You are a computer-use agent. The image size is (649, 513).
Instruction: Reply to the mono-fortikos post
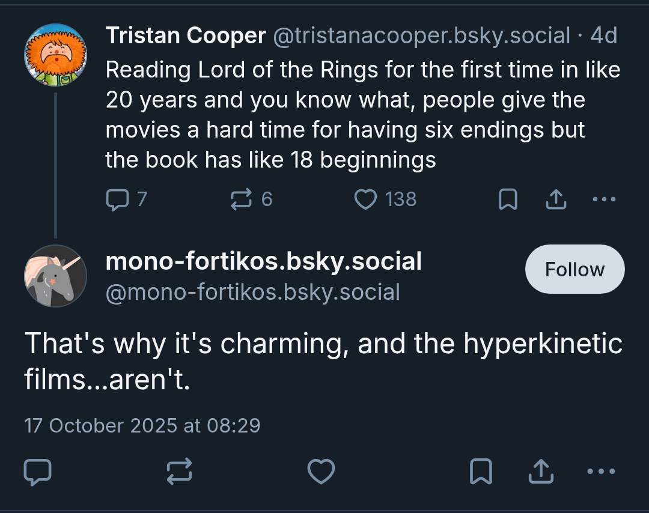(x=38, y=471)
